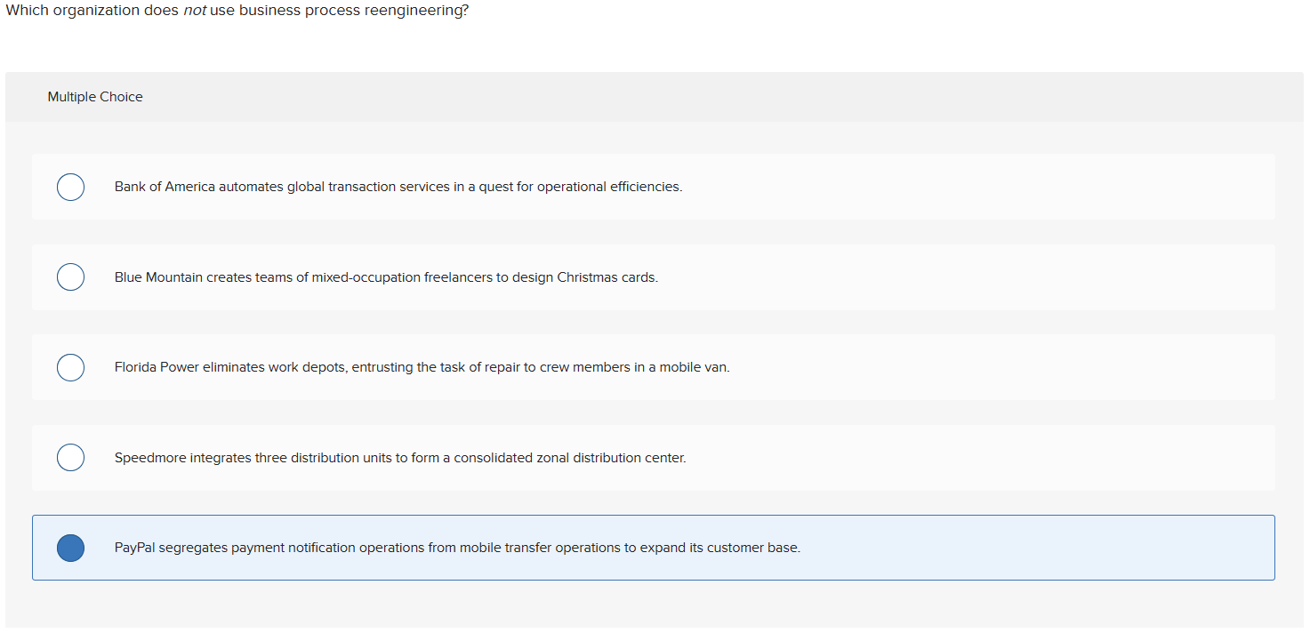The width and height of the screenshot is (1310, 633).
Task: Click the Bank of America answer text
Action: click(398, 187)
